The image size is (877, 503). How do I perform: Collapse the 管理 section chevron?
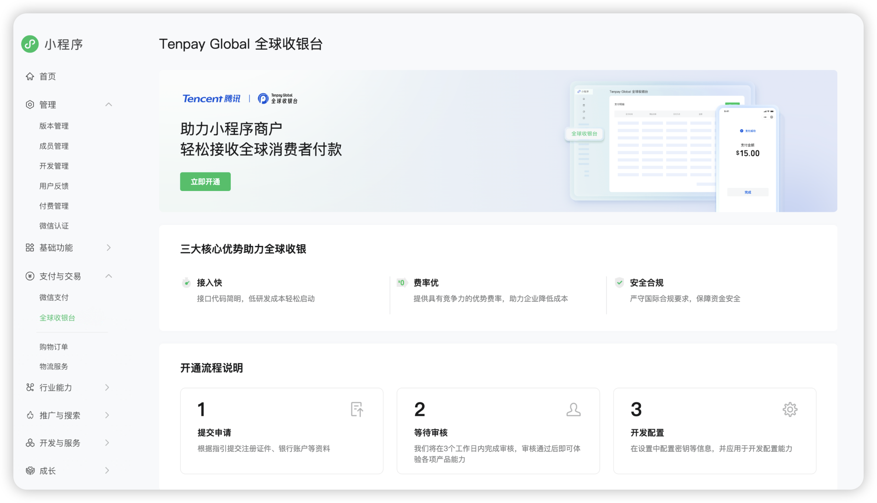pos(109,105)
